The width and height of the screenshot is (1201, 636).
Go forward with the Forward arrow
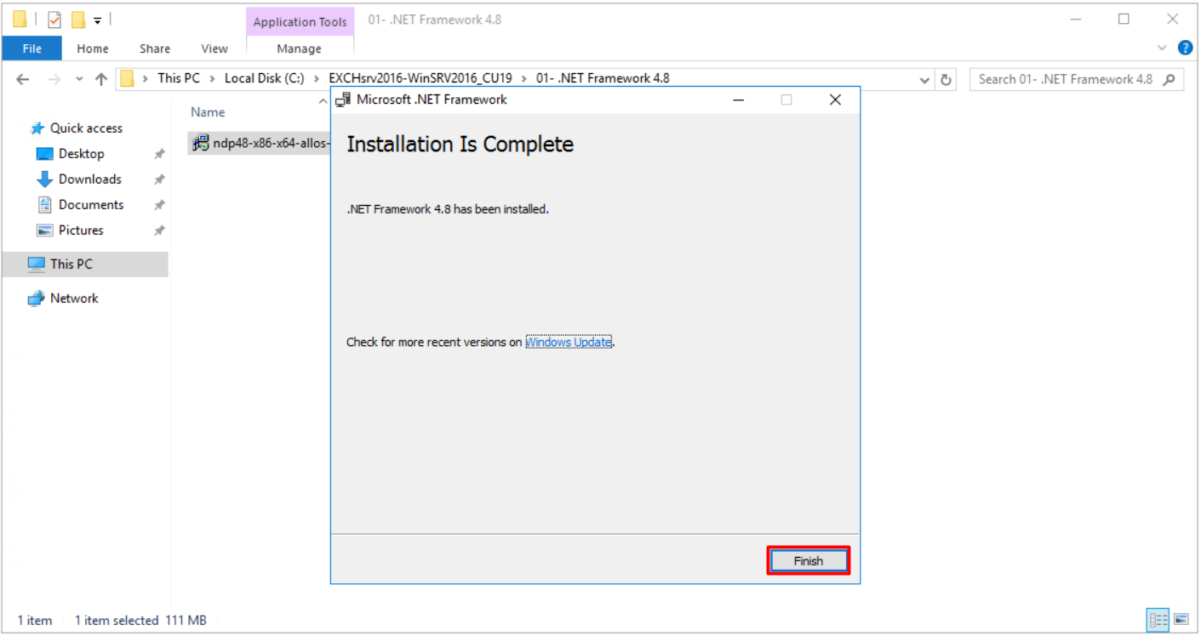[54, 79]
